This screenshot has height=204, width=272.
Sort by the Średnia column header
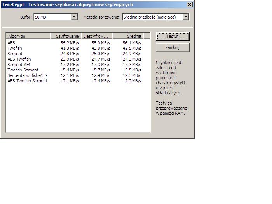(x=128, y=36)
